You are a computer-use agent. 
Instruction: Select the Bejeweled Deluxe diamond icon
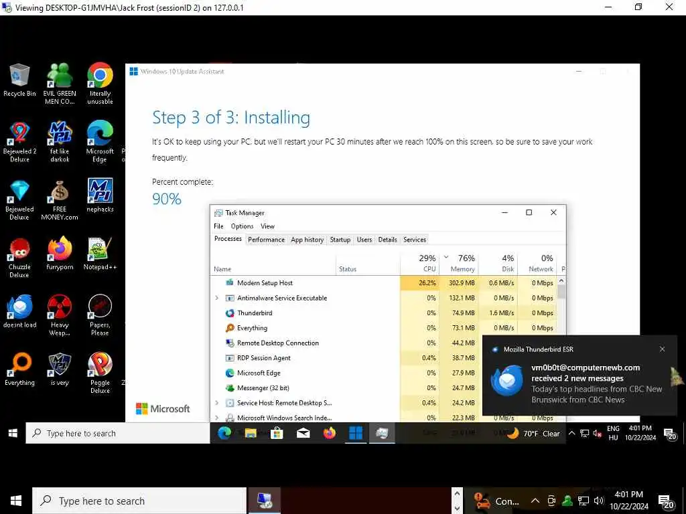(x=19, y=199)
